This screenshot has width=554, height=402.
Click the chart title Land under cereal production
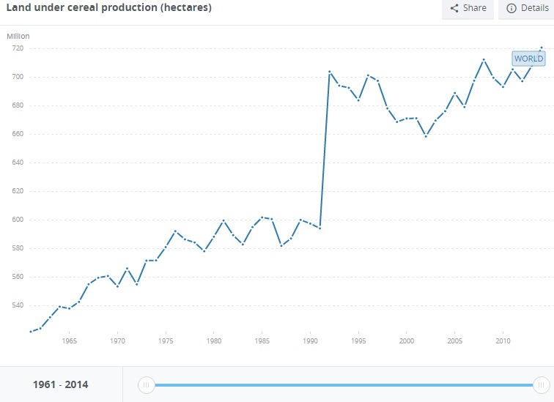click(108, 8)
